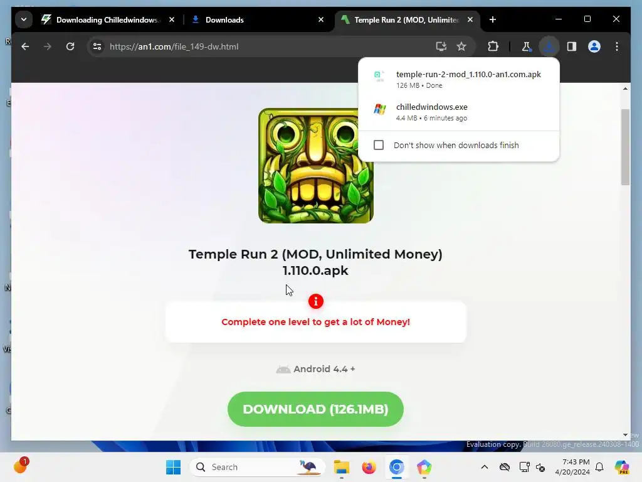
Task: Open the clock showing 7:43 PM
Action: [572, 467]
